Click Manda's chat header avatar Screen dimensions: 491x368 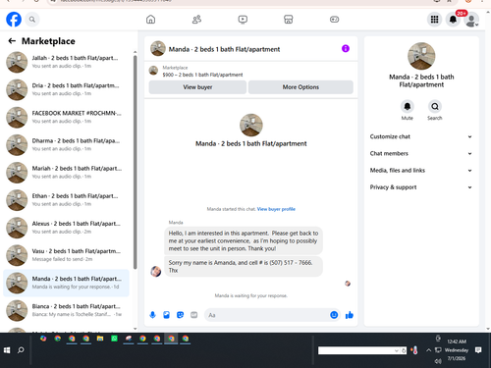click(158, 49)
